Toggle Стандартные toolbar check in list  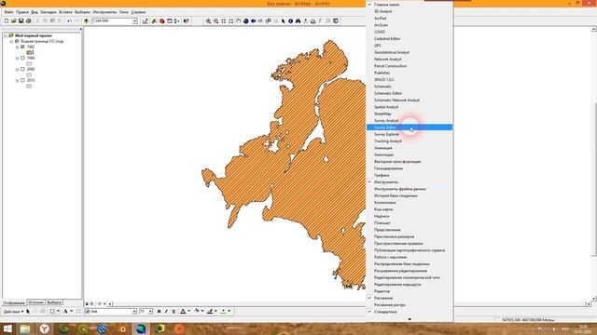point(410,312)
